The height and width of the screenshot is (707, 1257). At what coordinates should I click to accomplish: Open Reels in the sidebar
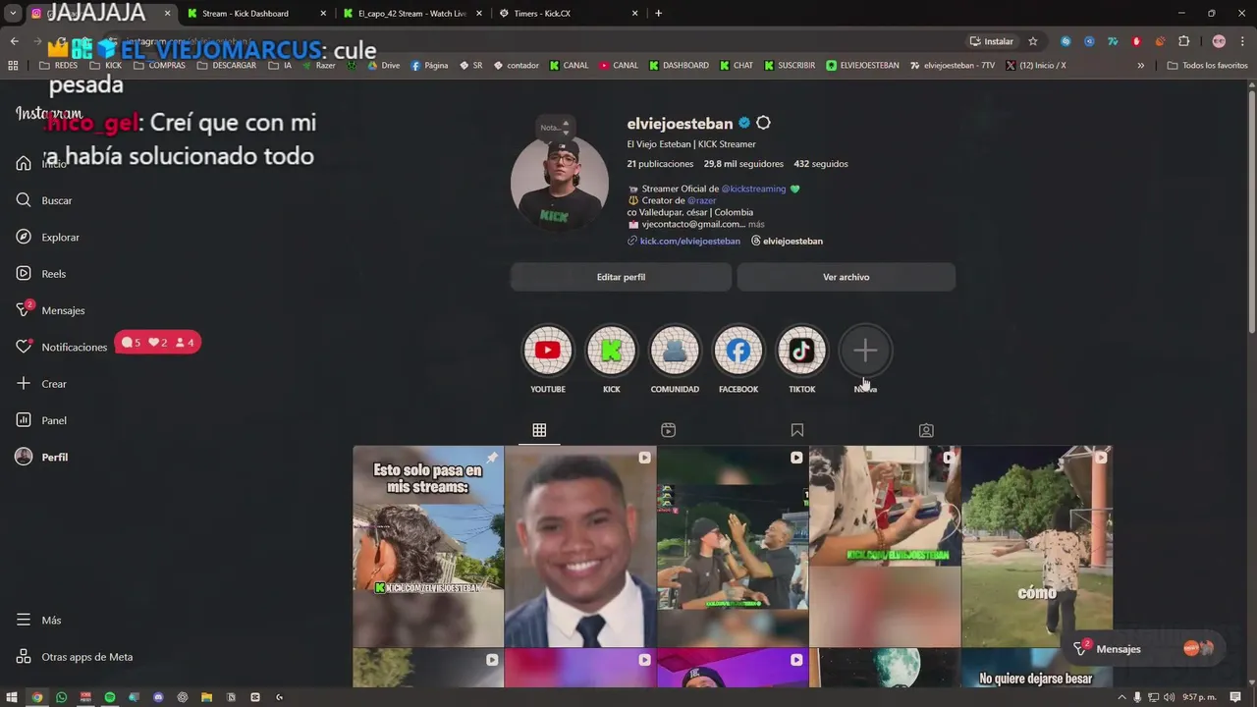tap(40, 274)
